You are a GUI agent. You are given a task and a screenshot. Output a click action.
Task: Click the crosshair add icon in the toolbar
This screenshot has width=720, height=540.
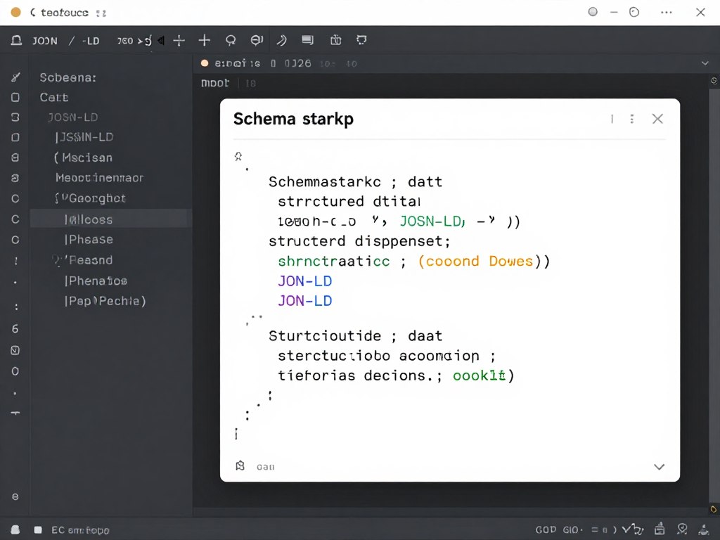pyautogui.click(x=179, y=41)
